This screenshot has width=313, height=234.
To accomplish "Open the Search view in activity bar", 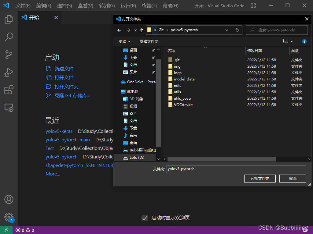I will click(9, 37).
